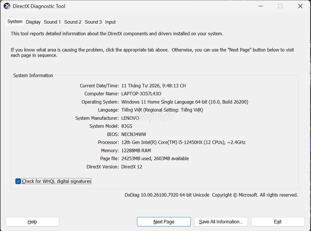Image resolution: width=311 pixels, height=231 pixels.
Task: Exit the diagnostic tool via Exit button
Action: 278,222
